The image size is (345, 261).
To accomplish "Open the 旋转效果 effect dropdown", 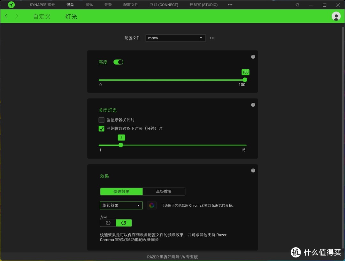I will pyautogui.click(x=121, y=205).
